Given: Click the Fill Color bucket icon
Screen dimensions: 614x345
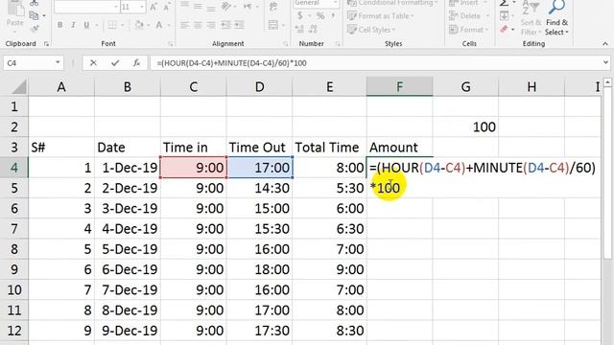Looking at the screenshot, I should [x=138, y=25].
